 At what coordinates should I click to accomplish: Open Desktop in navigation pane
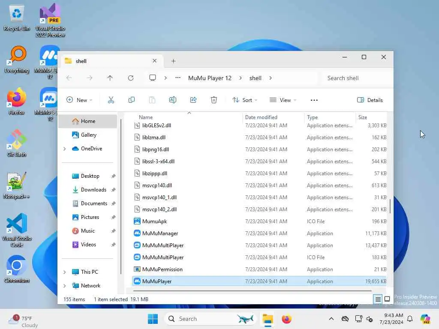pos(90,176)
